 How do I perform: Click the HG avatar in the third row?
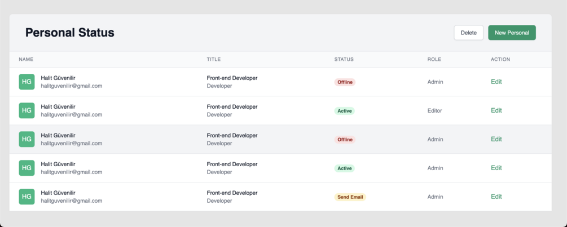pos(27,139)
